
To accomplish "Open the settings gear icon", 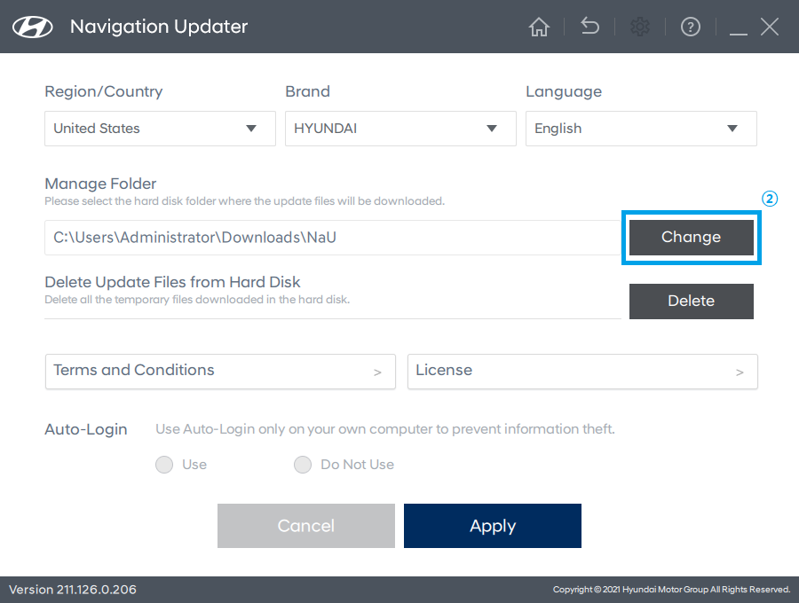I will tap(640, 27).
